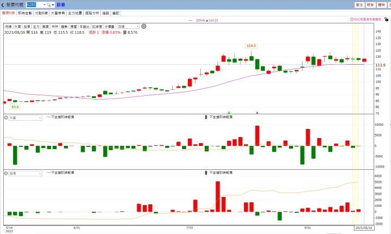Click the round icon beside 投信 panel
The width and height of the screenshot is (391, 234).
pyautogui.click(x=6, y=173)
